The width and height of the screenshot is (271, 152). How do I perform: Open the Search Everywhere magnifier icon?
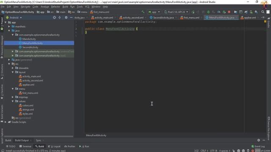click(263, 12)
